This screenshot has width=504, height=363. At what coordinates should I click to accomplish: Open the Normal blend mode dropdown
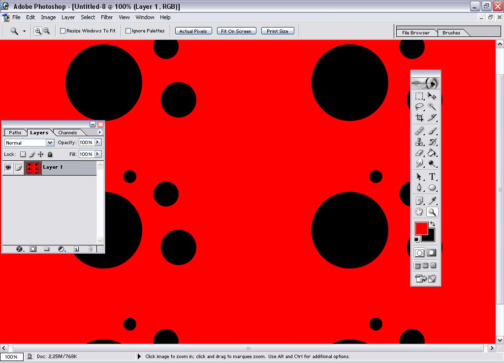pyautogui.click(x=50, y=143)
